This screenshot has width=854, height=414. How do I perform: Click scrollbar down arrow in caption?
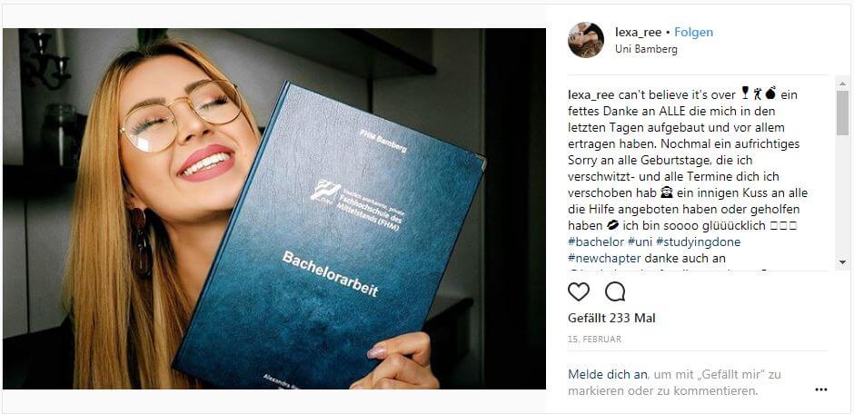pos(842,262)
